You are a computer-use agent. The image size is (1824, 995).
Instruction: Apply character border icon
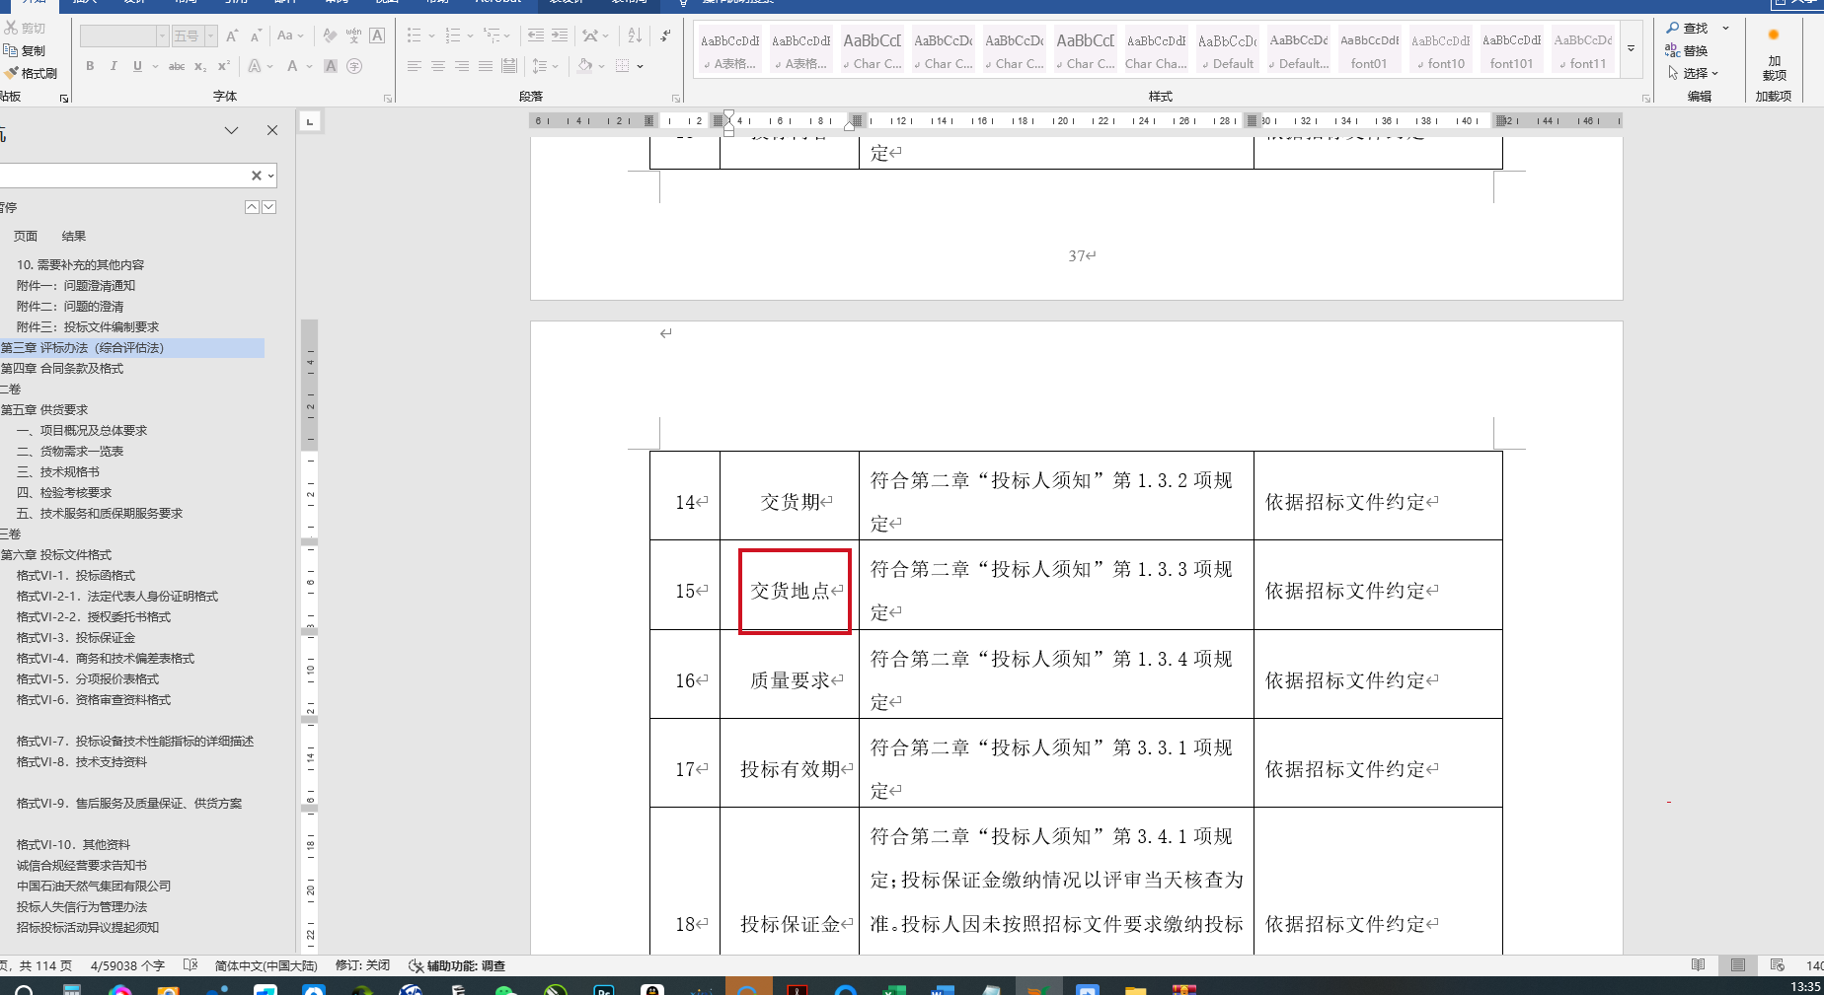point(377,36)
